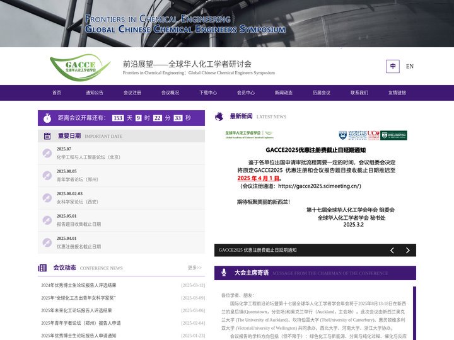Click 化学工程与人工智能论坛（北京）date entry
The width and height of the screenshot is (454, 340).
[121, 153]
